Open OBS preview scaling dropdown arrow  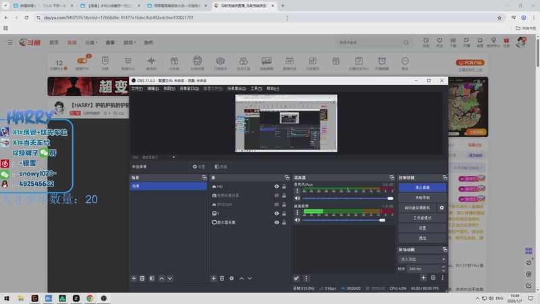click(x=173, y=157)
